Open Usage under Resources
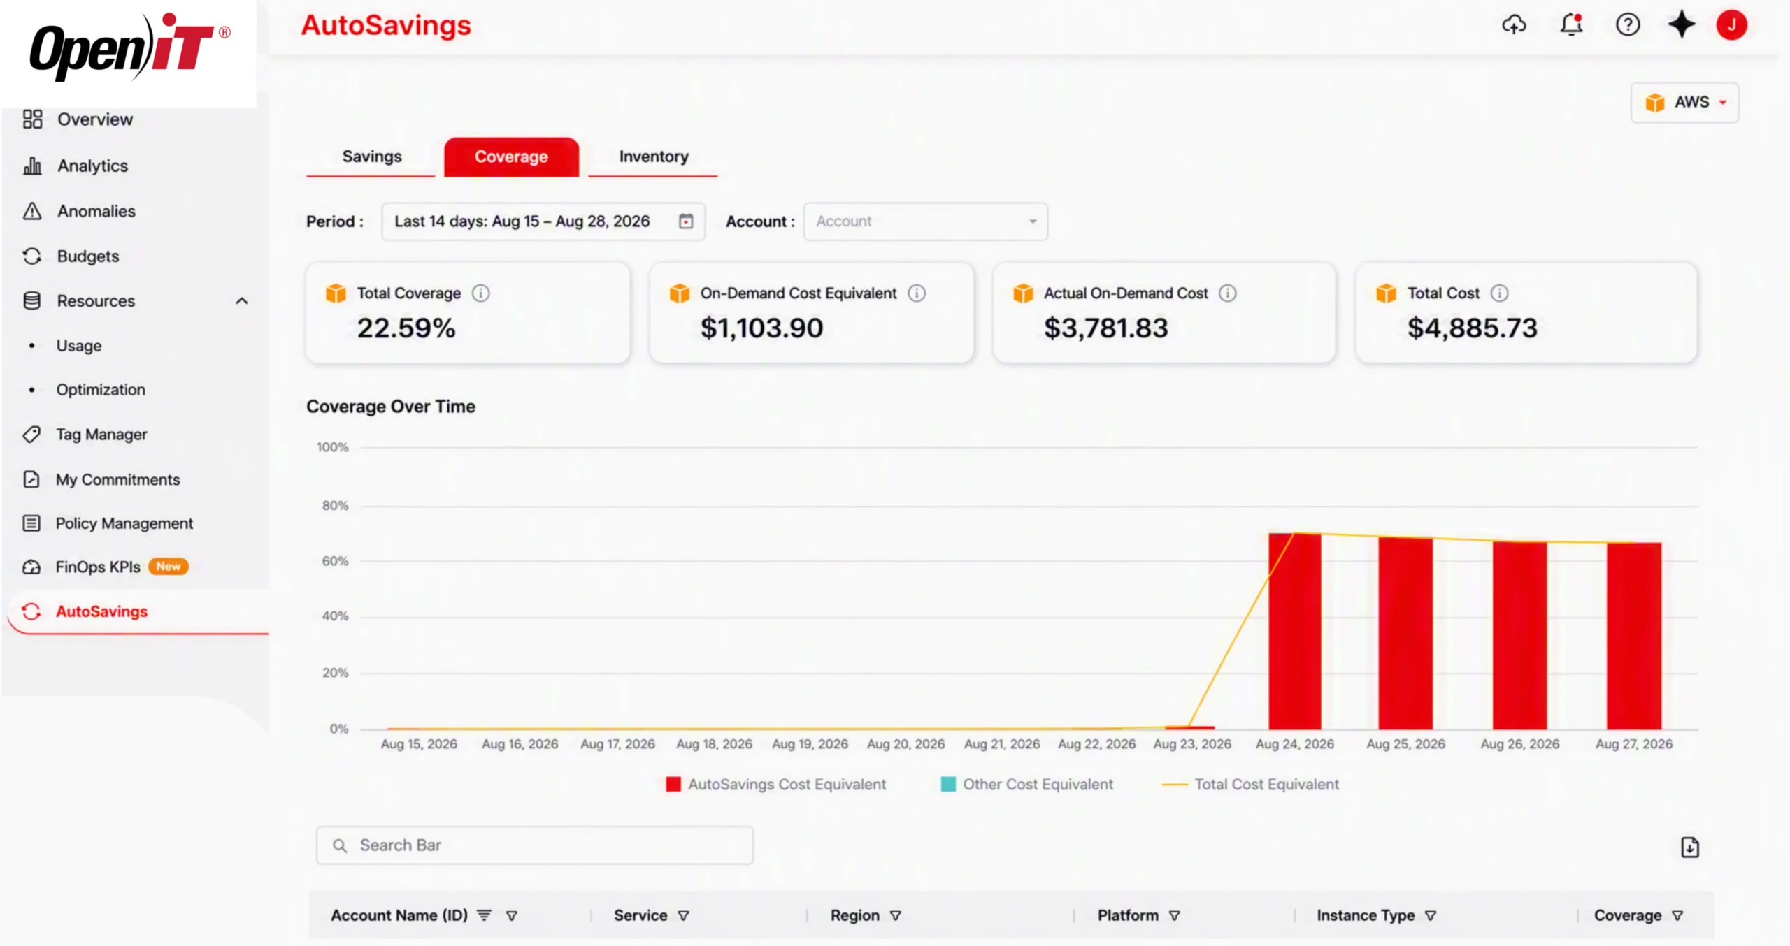1790x946 pixels. [x=79, y=346]
